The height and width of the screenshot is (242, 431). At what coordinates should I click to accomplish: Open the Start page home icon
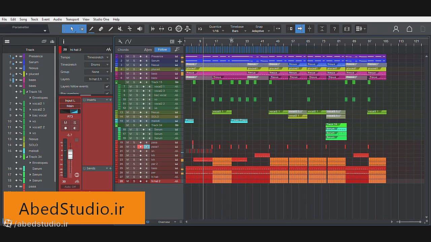click(x=409, y=29)
